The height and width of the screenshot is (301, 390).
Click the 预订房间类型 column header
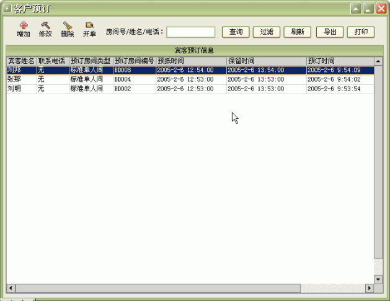(x=91, y=61)
